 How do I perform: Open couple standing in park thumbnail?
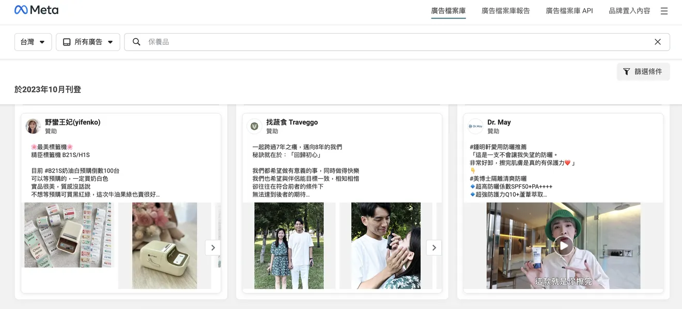pos(289,245)
